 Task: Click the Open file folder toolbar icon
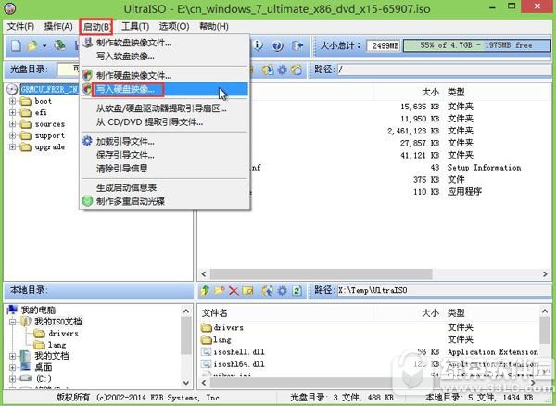coord(32,45)
